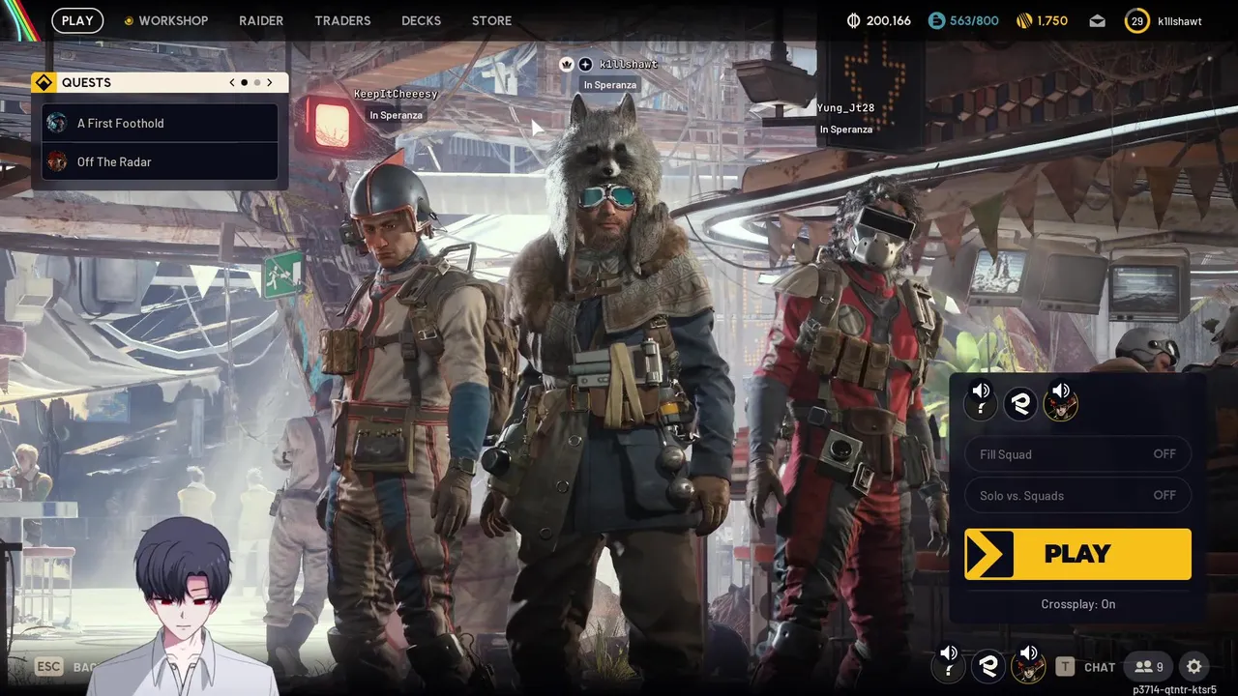The height and width of the screenshot is (696, 1238).
Task: Start matchmaking with the yellow PLAY button
Action: tap(1077, 554)
